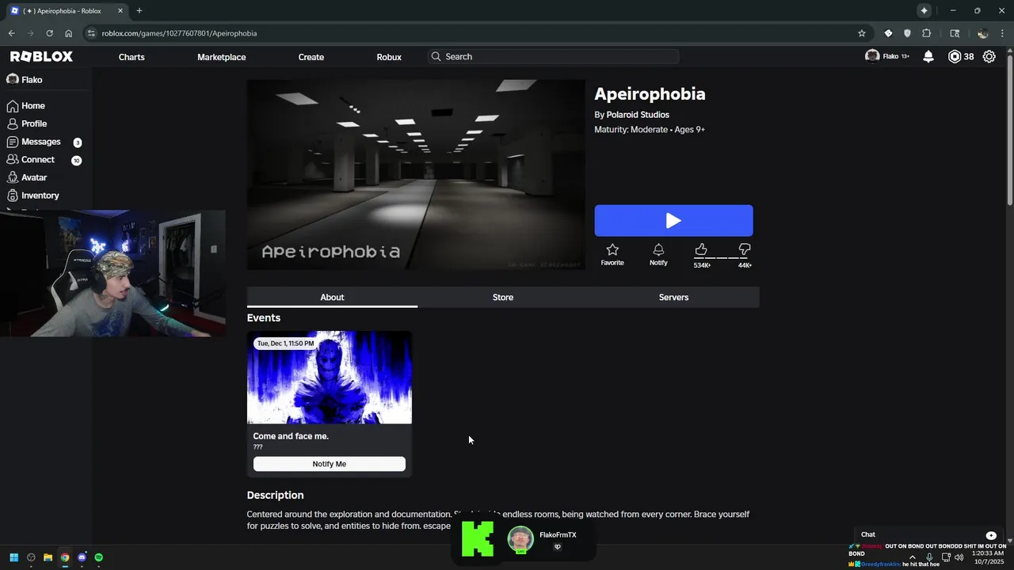The height and width of the screenshot is (570, 1014).
Task: Click the tag-shaped extension icon
Action: [x=888, y=33]
